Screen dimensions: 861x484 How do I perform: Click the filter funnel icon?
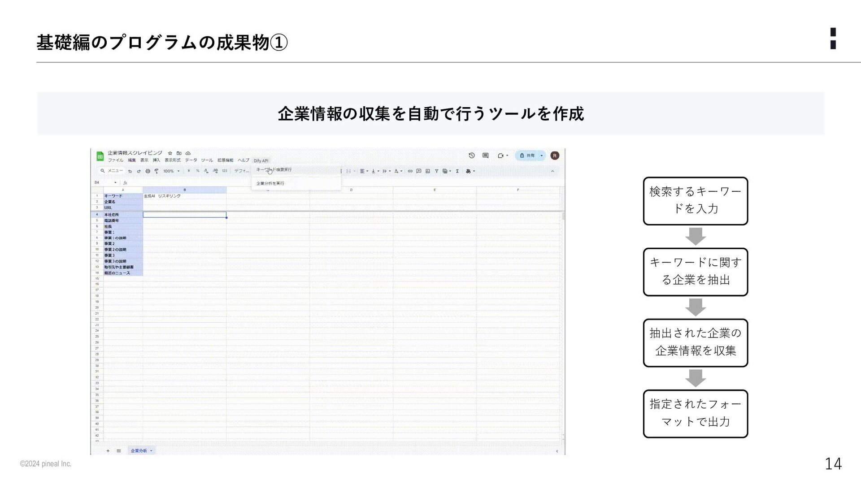pos(436,171)
